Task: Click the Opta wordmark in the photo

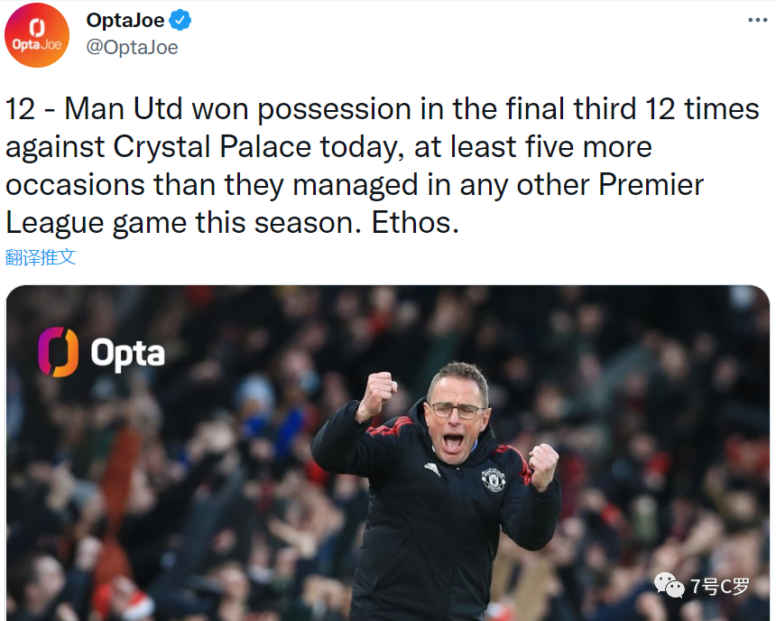Action: [x=128, y=354]
